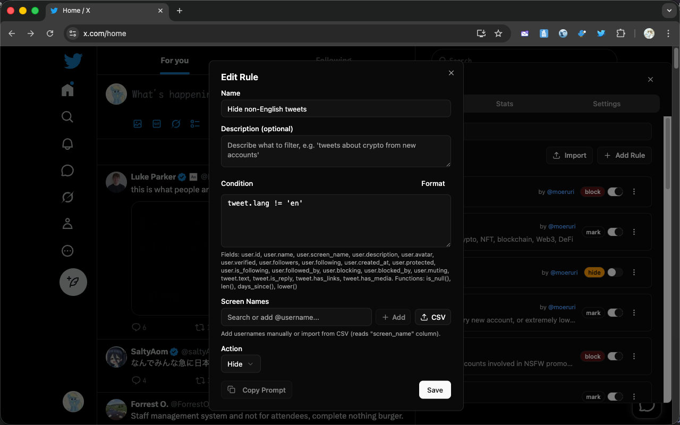Open the tab search dropdown arrow
The image size is (680, 425).
[x=669, y=11]
